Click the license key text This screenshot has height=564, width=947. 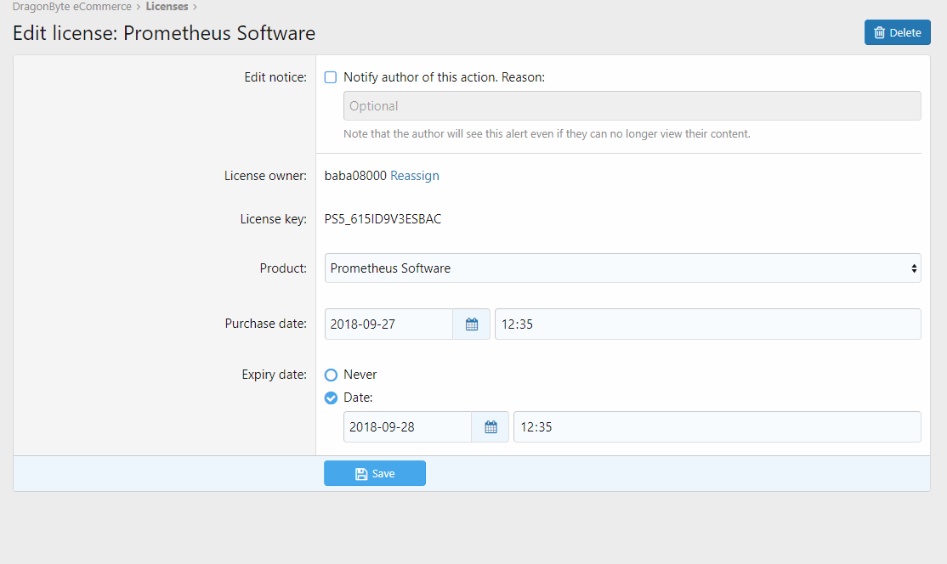[x=383, y=219]
